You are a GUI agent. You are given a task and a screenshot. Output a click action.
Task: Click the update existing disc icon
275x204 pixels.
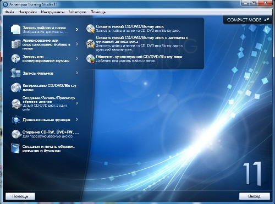pyautogui.click(x=91, y=59)
